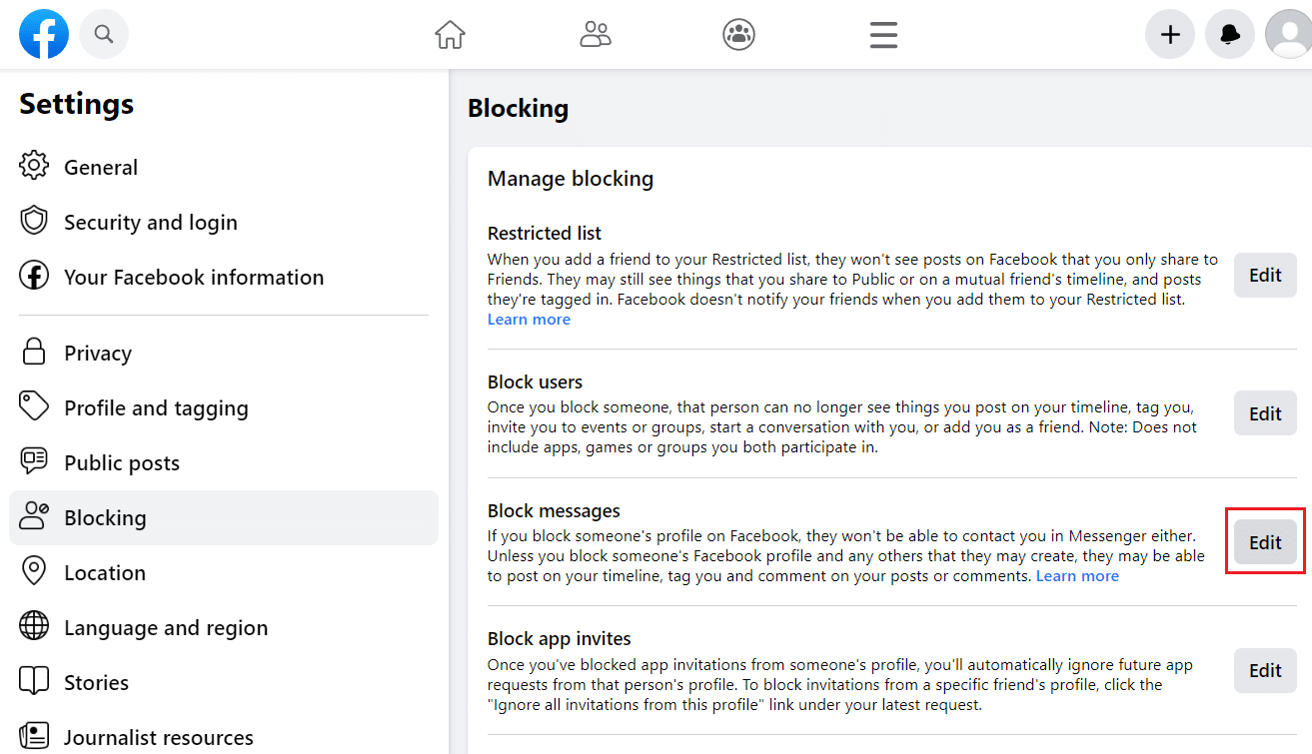1312x754 pixels.
Task: Open the hamburger menu icon
Action: [883, 35]
